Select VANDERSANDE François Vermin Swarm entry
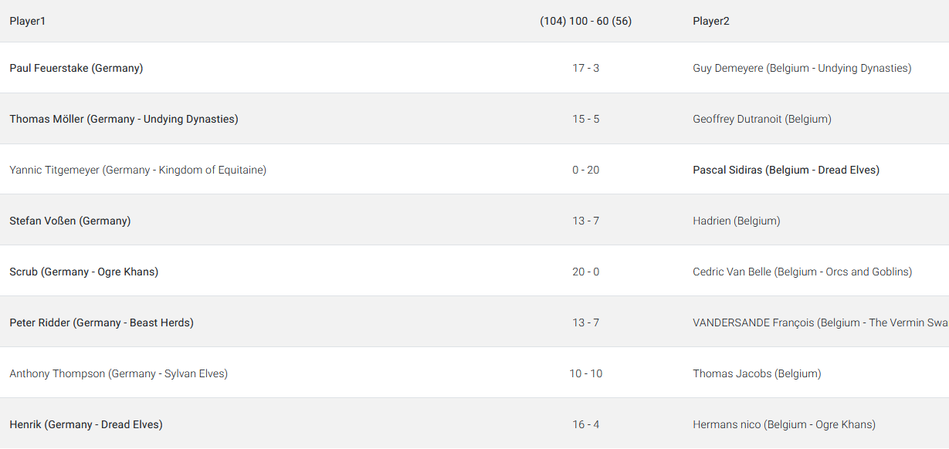 (821, 322)
